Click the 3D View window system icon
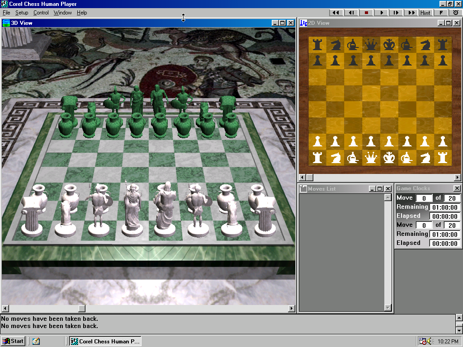 (x=6, y=23)
